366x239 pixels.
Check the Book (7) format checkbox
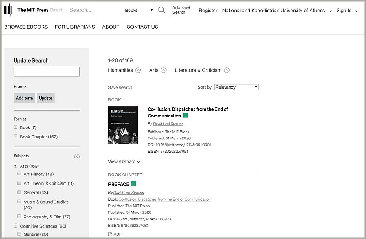(16, 127)
